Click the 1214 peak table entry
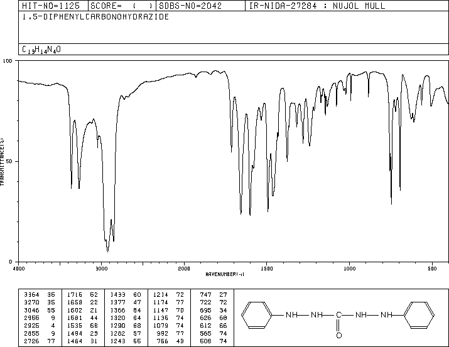449x347 pixels. point(168,295)
